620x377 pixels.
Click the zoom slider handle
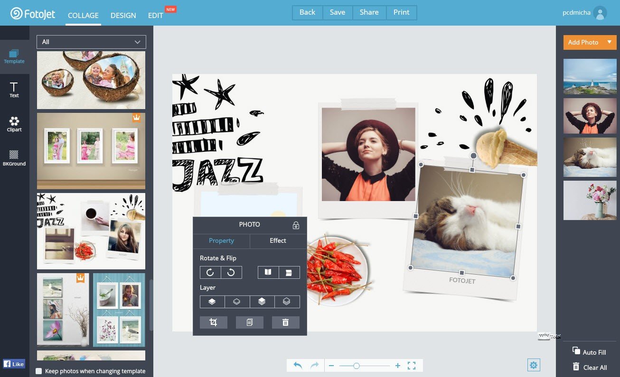[x=356, y=366]
